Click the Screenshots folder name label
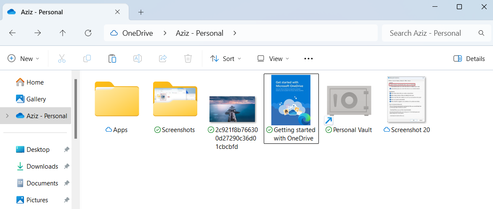 point(178,130)
